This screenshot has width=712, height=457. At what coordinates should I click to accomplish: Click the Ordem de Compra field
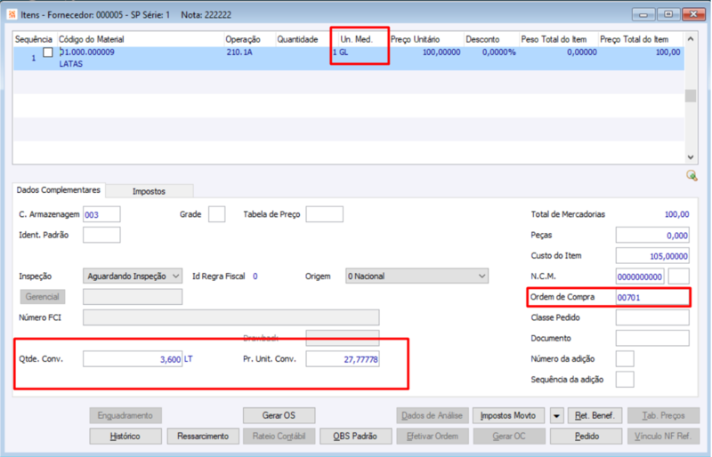(652, 297)
